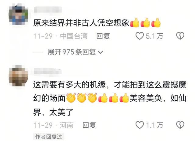Click chevron next to 展开975条回复
195x141 pixels.
click(100, 52)
